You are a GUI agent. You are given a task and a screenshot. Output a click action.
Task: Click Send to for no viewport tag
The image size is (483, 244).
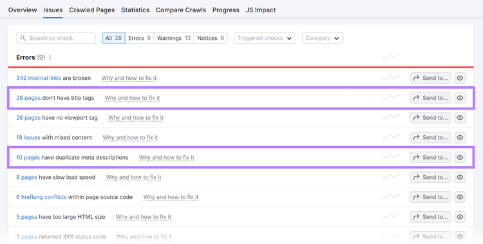pos(430,118)
